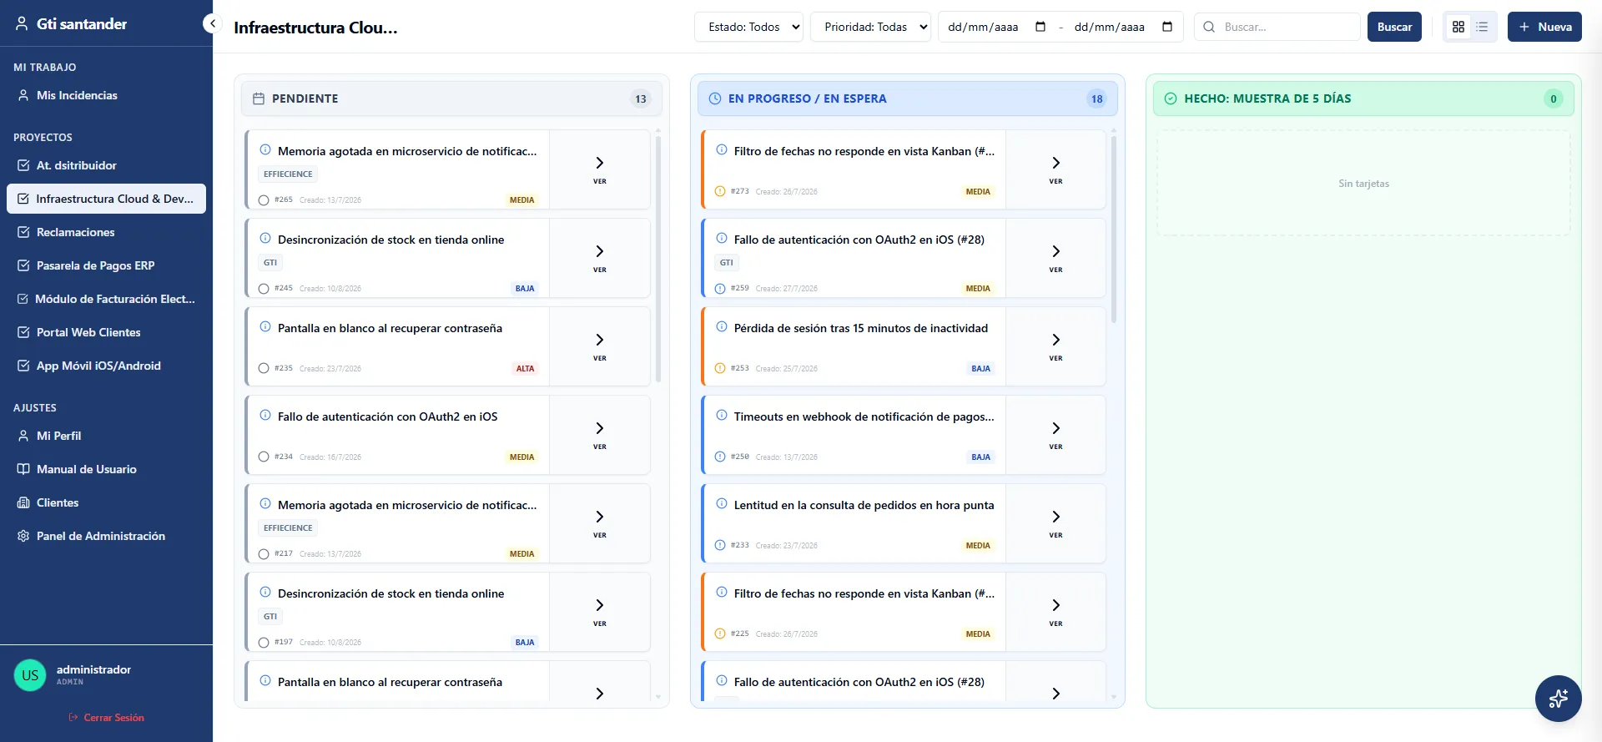Open the Manual de Usuario link
The height and width of the screenshot is (742, 1602).
(x=106, y=469)
